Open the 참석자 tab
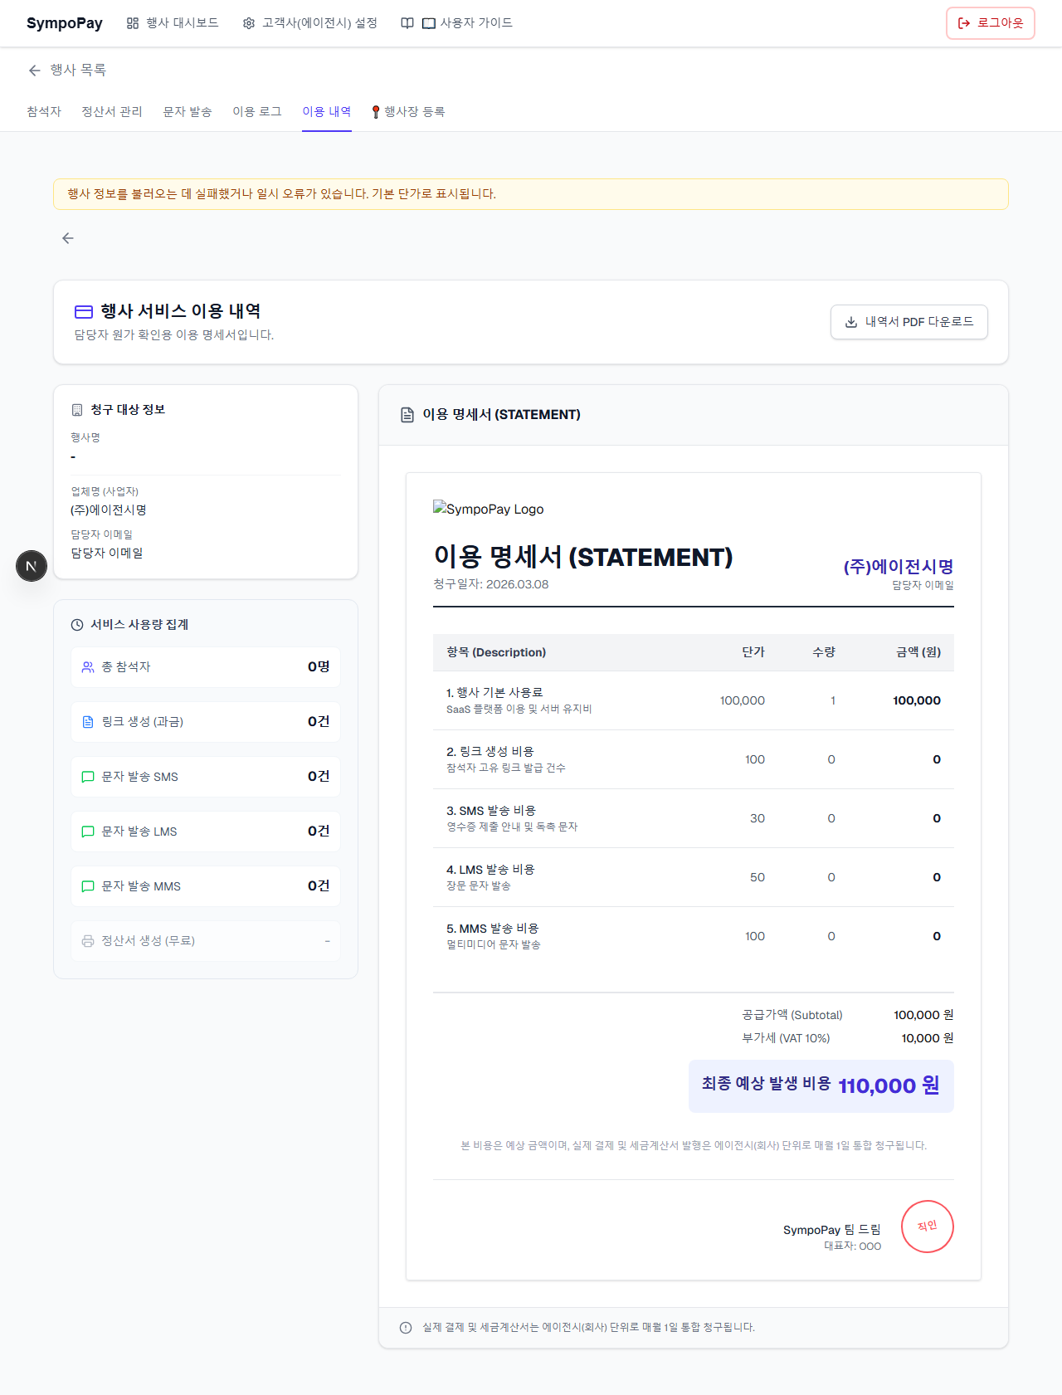This screenshot has height=1395, width=1062. [44, 112]
